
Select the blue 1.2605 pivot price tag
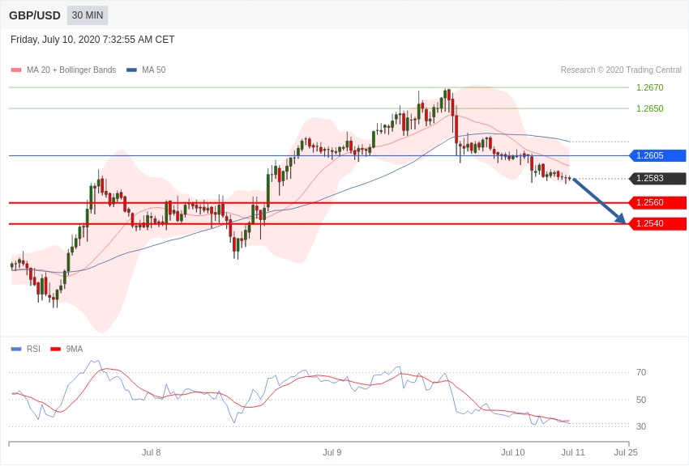pyautogui.click(x=657, y=155)
